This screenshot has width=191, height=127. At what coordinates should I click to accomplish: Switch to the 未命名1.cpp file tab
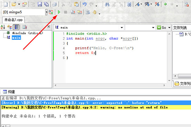click(x=13, y=20)
